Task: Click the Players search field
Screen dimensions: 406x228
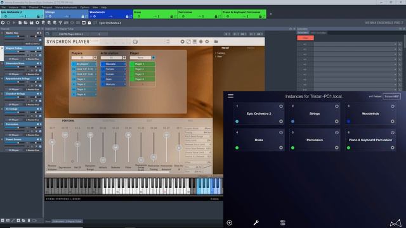Action: pos(82,58)
